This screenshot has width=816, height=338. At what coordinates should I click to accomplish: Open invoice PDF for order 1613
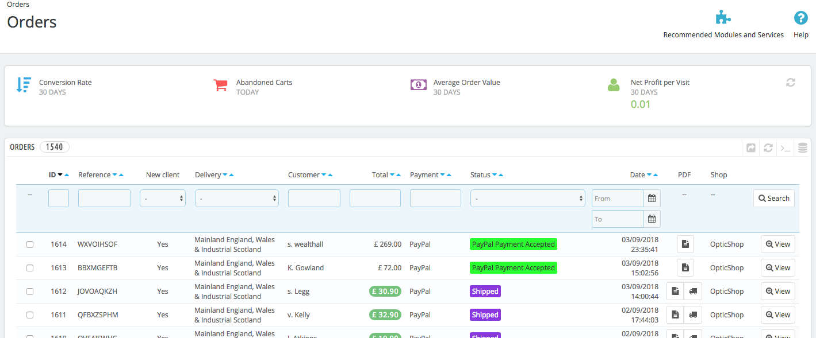click(x=685, y=268)
